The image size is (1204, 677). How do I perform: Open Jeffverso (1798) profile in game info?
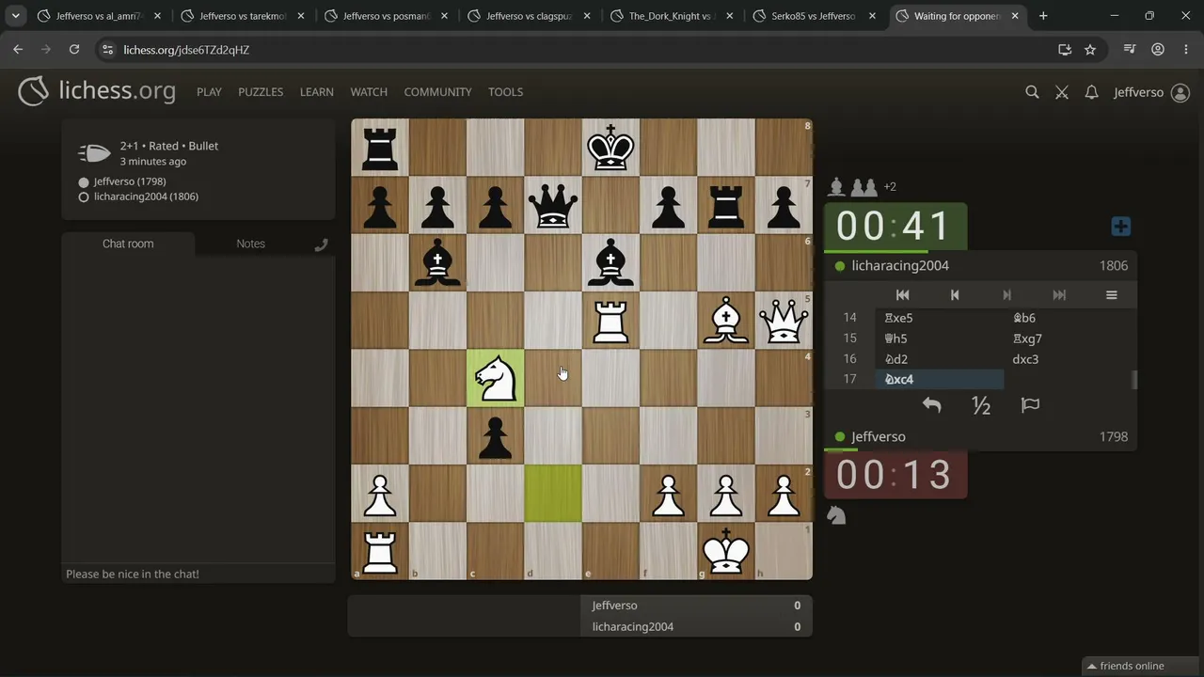(x=130, y=181)
